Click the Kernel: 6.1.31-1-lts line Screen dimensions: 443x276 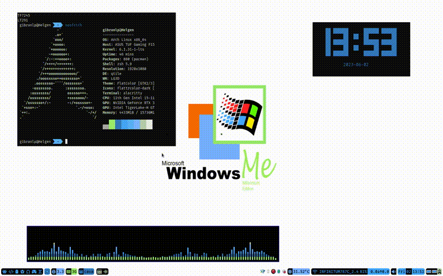tap(123, 49)
